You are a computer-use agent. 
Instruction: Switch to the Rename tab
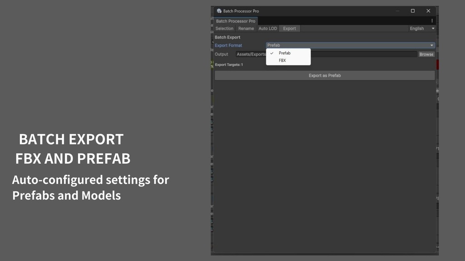tap(246, 28)
